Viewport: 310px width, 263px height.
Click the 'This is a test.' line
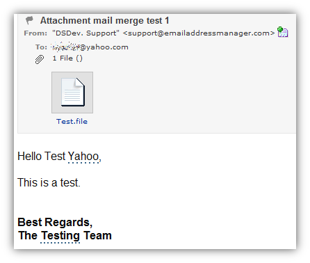pos(49,182)
